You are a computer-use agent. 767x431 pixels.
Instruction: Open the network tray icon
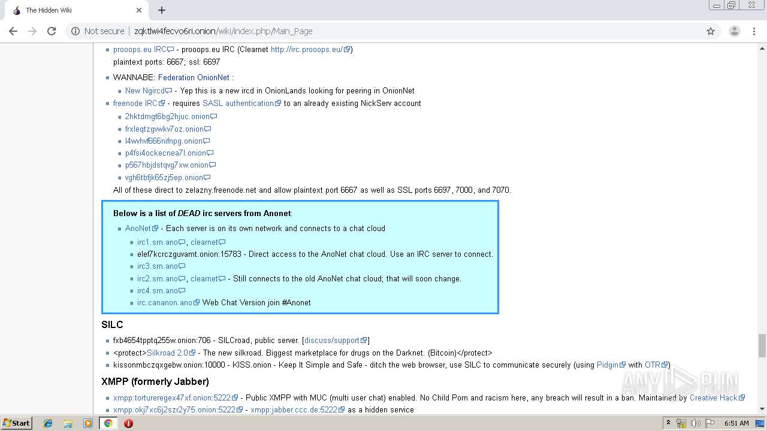681,423
